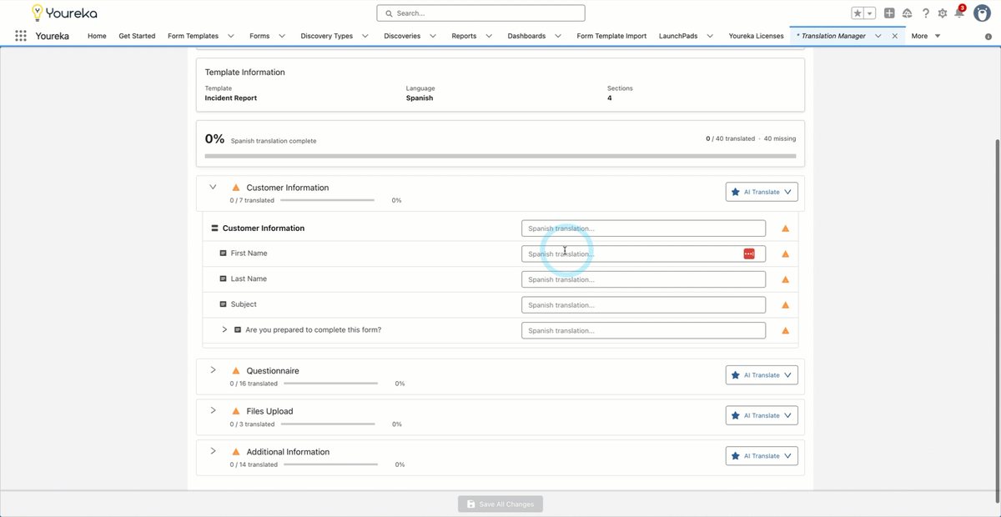Open AI Translate dropdown for Additional Information
This screenshot has height=517, width=1001.
(762, 456)
